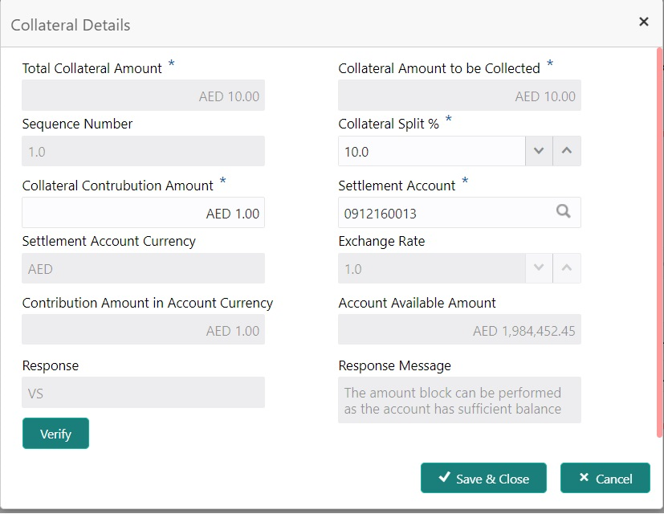Increase Collateral Split % with up chevron

[x=567, y=151]
